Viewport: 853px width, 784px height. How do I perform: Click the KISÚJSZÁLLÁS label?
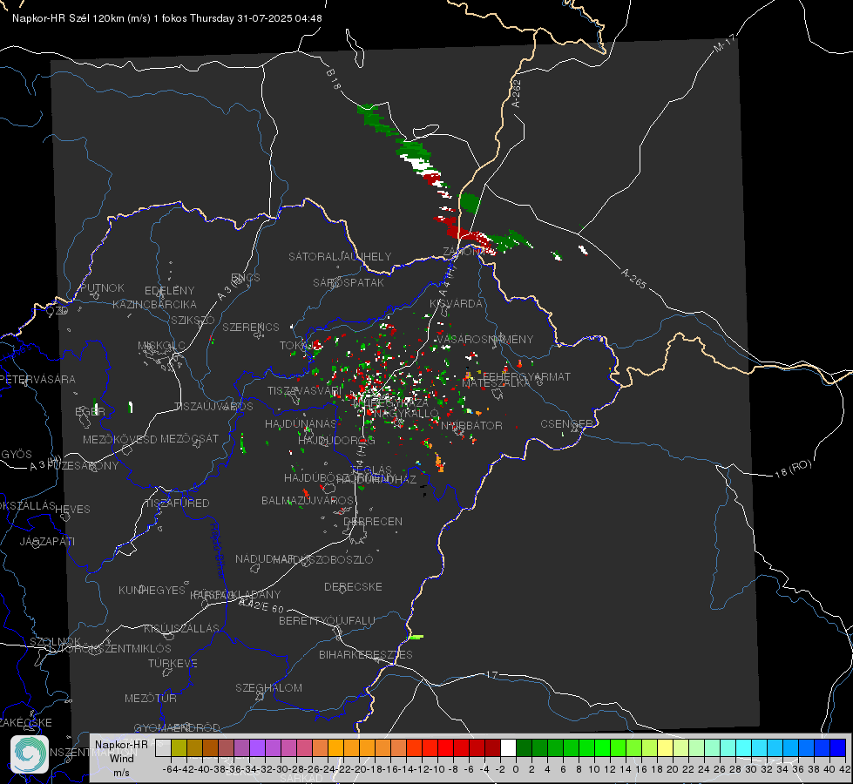click(181, 628)
